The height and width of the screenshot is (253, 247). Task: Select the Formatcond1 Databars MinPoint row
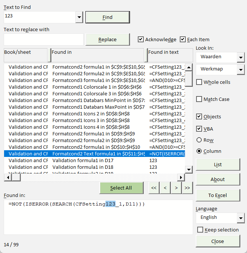coord(94,101)
